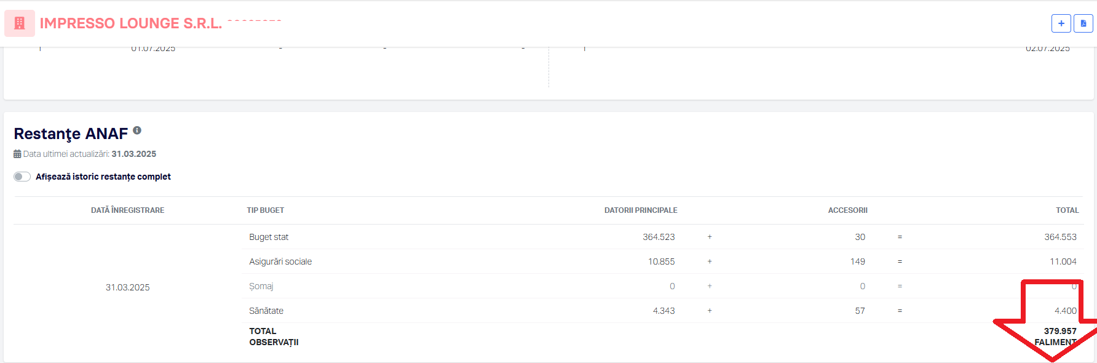Click the 379.957 grand total value

[1059, 331]
